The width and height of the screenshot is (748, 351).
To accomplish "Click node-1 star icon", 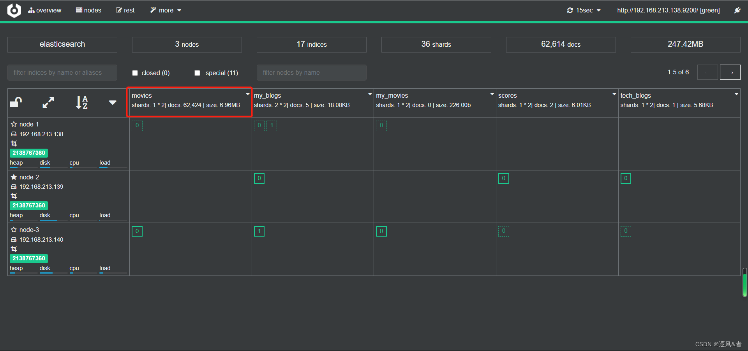I will pyautogui.click(x=14, y=124).
